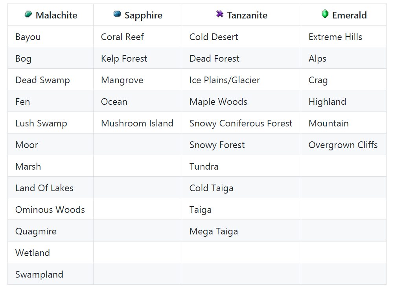Click the Ominous Woods cell
Screen dimensions: 394x289
coord(50,209)
